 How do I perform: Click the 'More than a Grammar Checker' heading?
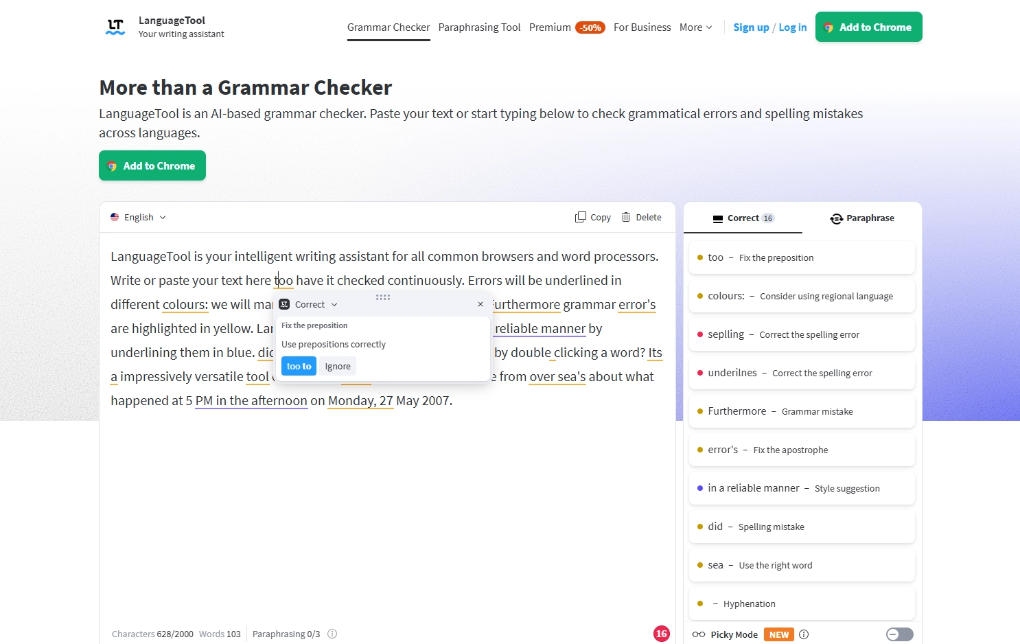(x=246, y=88)
